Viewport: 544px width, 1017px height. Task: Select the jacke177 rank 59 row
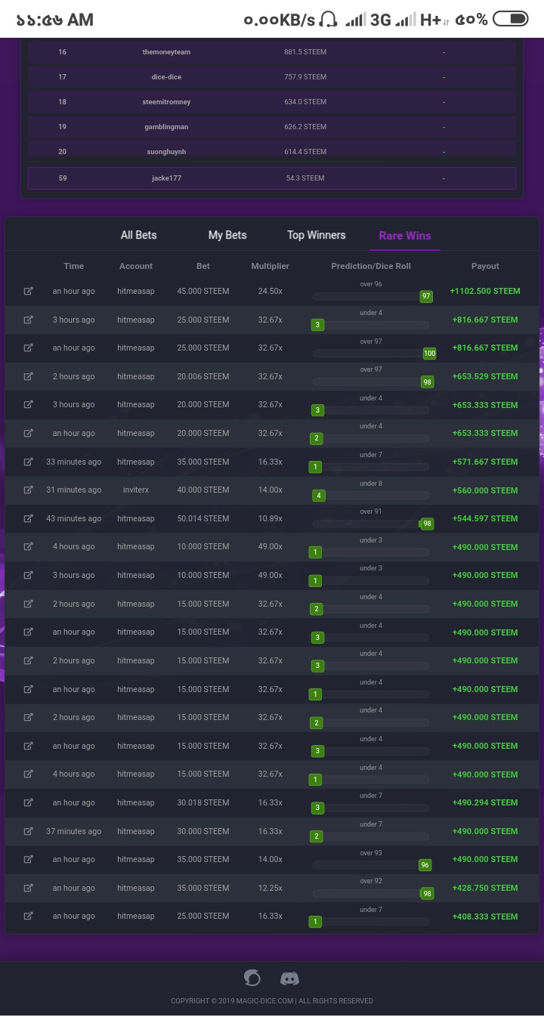click(272, 178)
